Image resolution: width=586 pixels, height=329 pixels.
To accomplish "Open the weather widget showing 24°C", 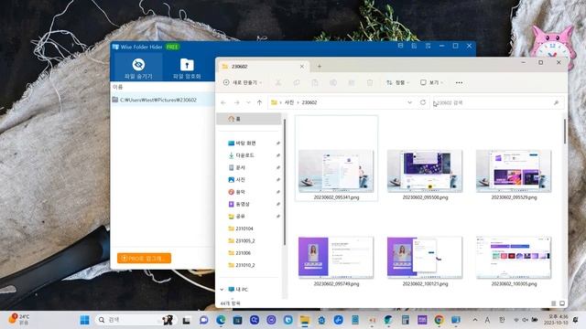I will click(x=19, y=320).
